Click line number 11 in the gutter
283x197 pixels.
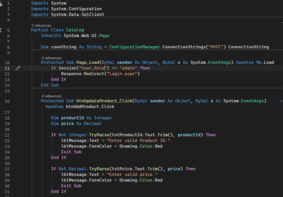pyautogui.click(x=8, y=68)
